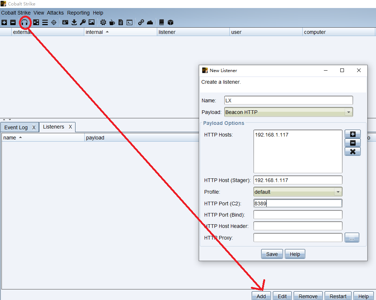Select the Listeners tab
This screenshot has height=300, width=376.
click(x=54, y=127)
